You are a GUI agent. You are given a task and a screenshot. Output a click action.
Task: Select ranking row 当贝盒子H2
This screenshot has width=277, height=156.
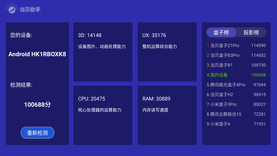coord(236,95)
